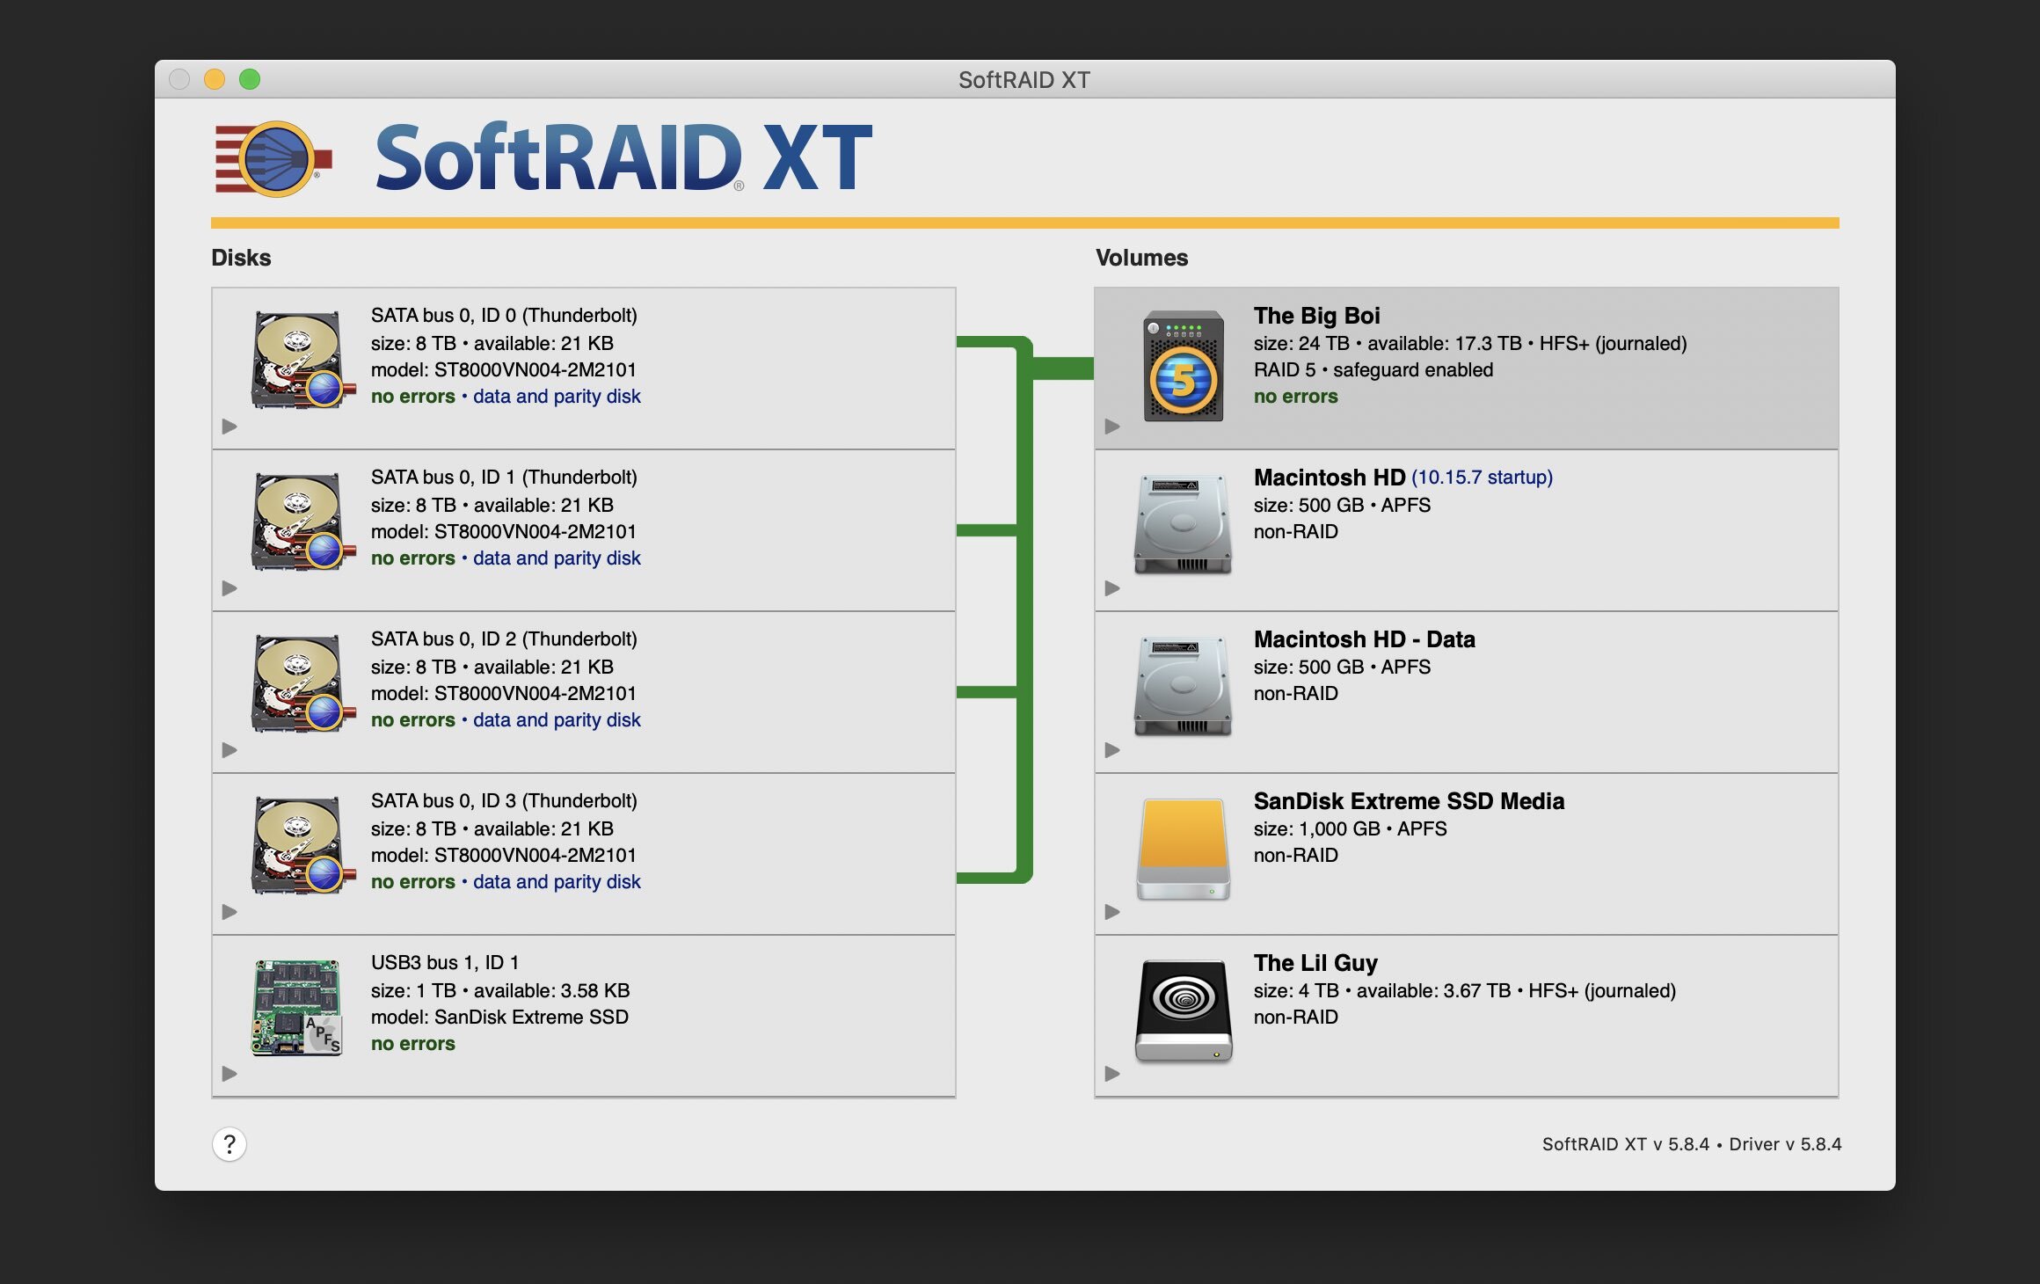The width and height of the screenshot is (2040, 1284).
Task: Select the SanDisk Extreme SSD Media yellow drive icon
Action: [x=1184, y=849]
